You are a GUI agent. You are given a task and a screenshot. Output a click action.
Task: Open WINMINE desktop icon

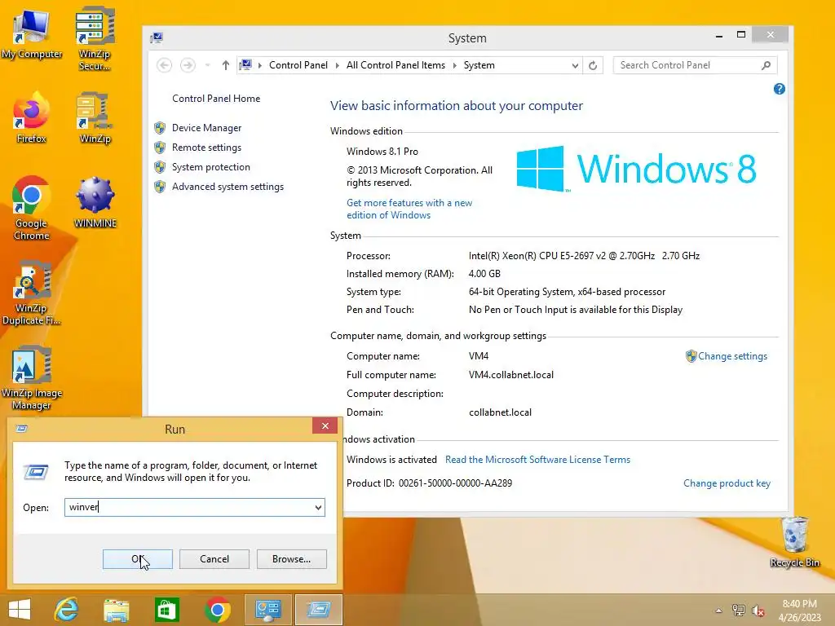(x=95, y=202)
